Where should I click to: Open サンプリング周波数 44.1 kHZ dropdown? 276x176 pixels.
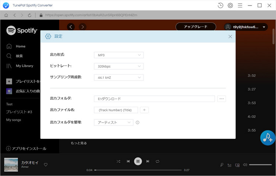(119, 78)
